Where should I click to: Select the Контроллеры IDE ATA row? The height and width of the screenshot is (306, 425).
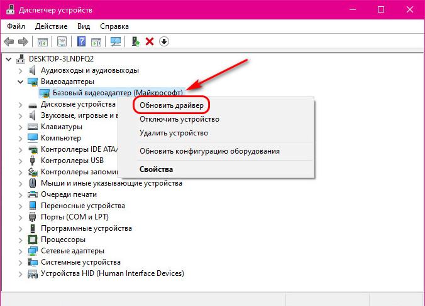[73, 149]
